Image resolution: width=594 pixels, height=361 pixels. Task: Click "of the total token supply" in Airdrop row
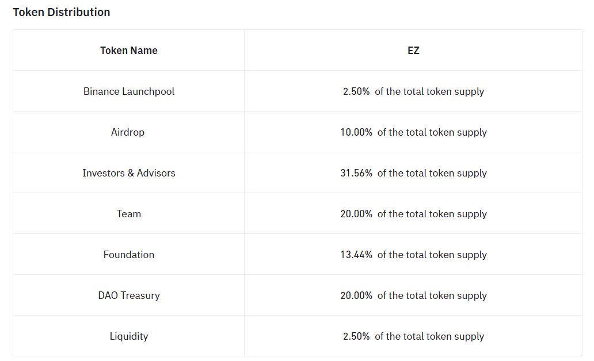432,132
